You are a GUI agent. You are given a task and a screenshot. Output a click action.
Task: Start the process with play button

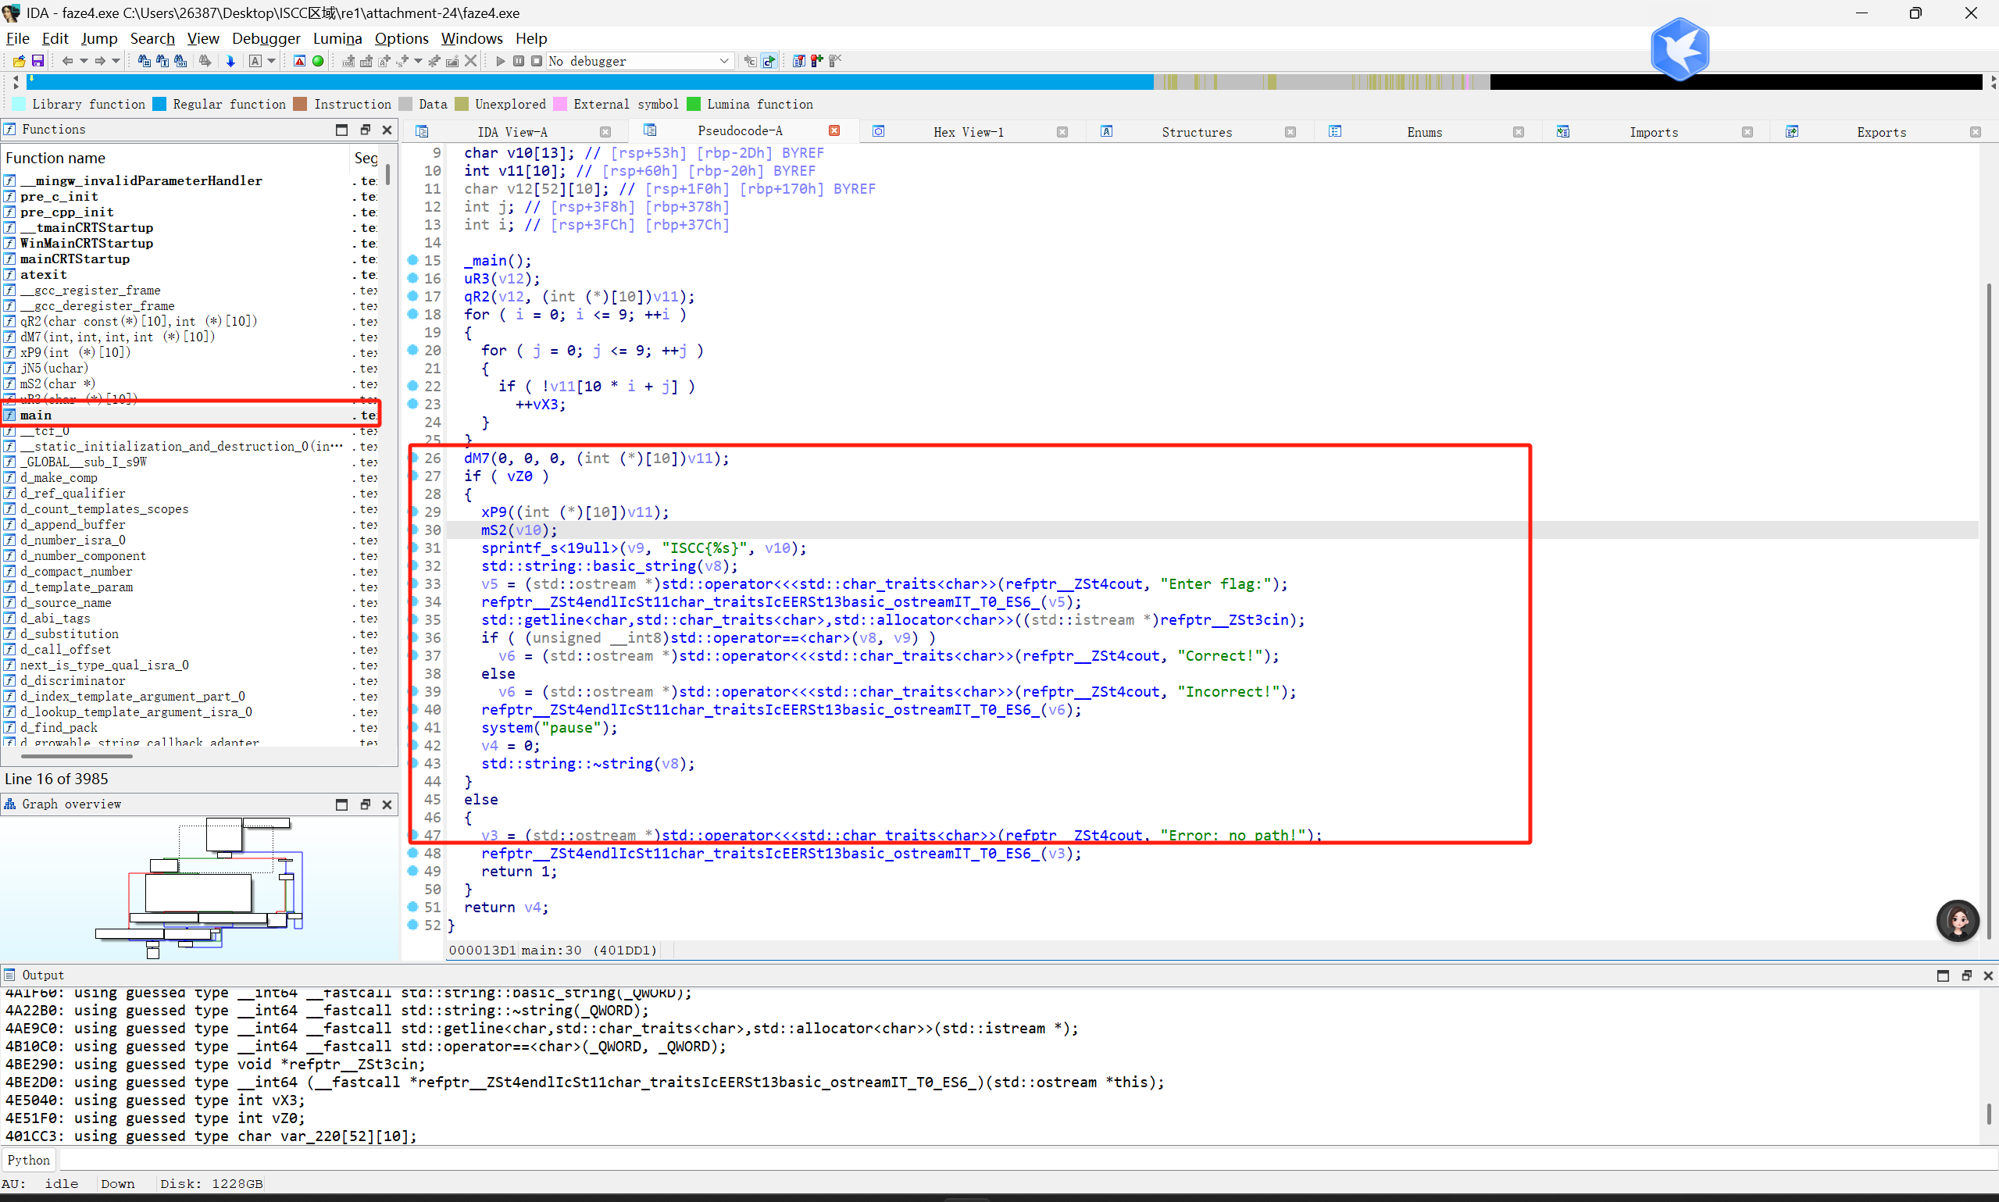[x=500, y=61]
